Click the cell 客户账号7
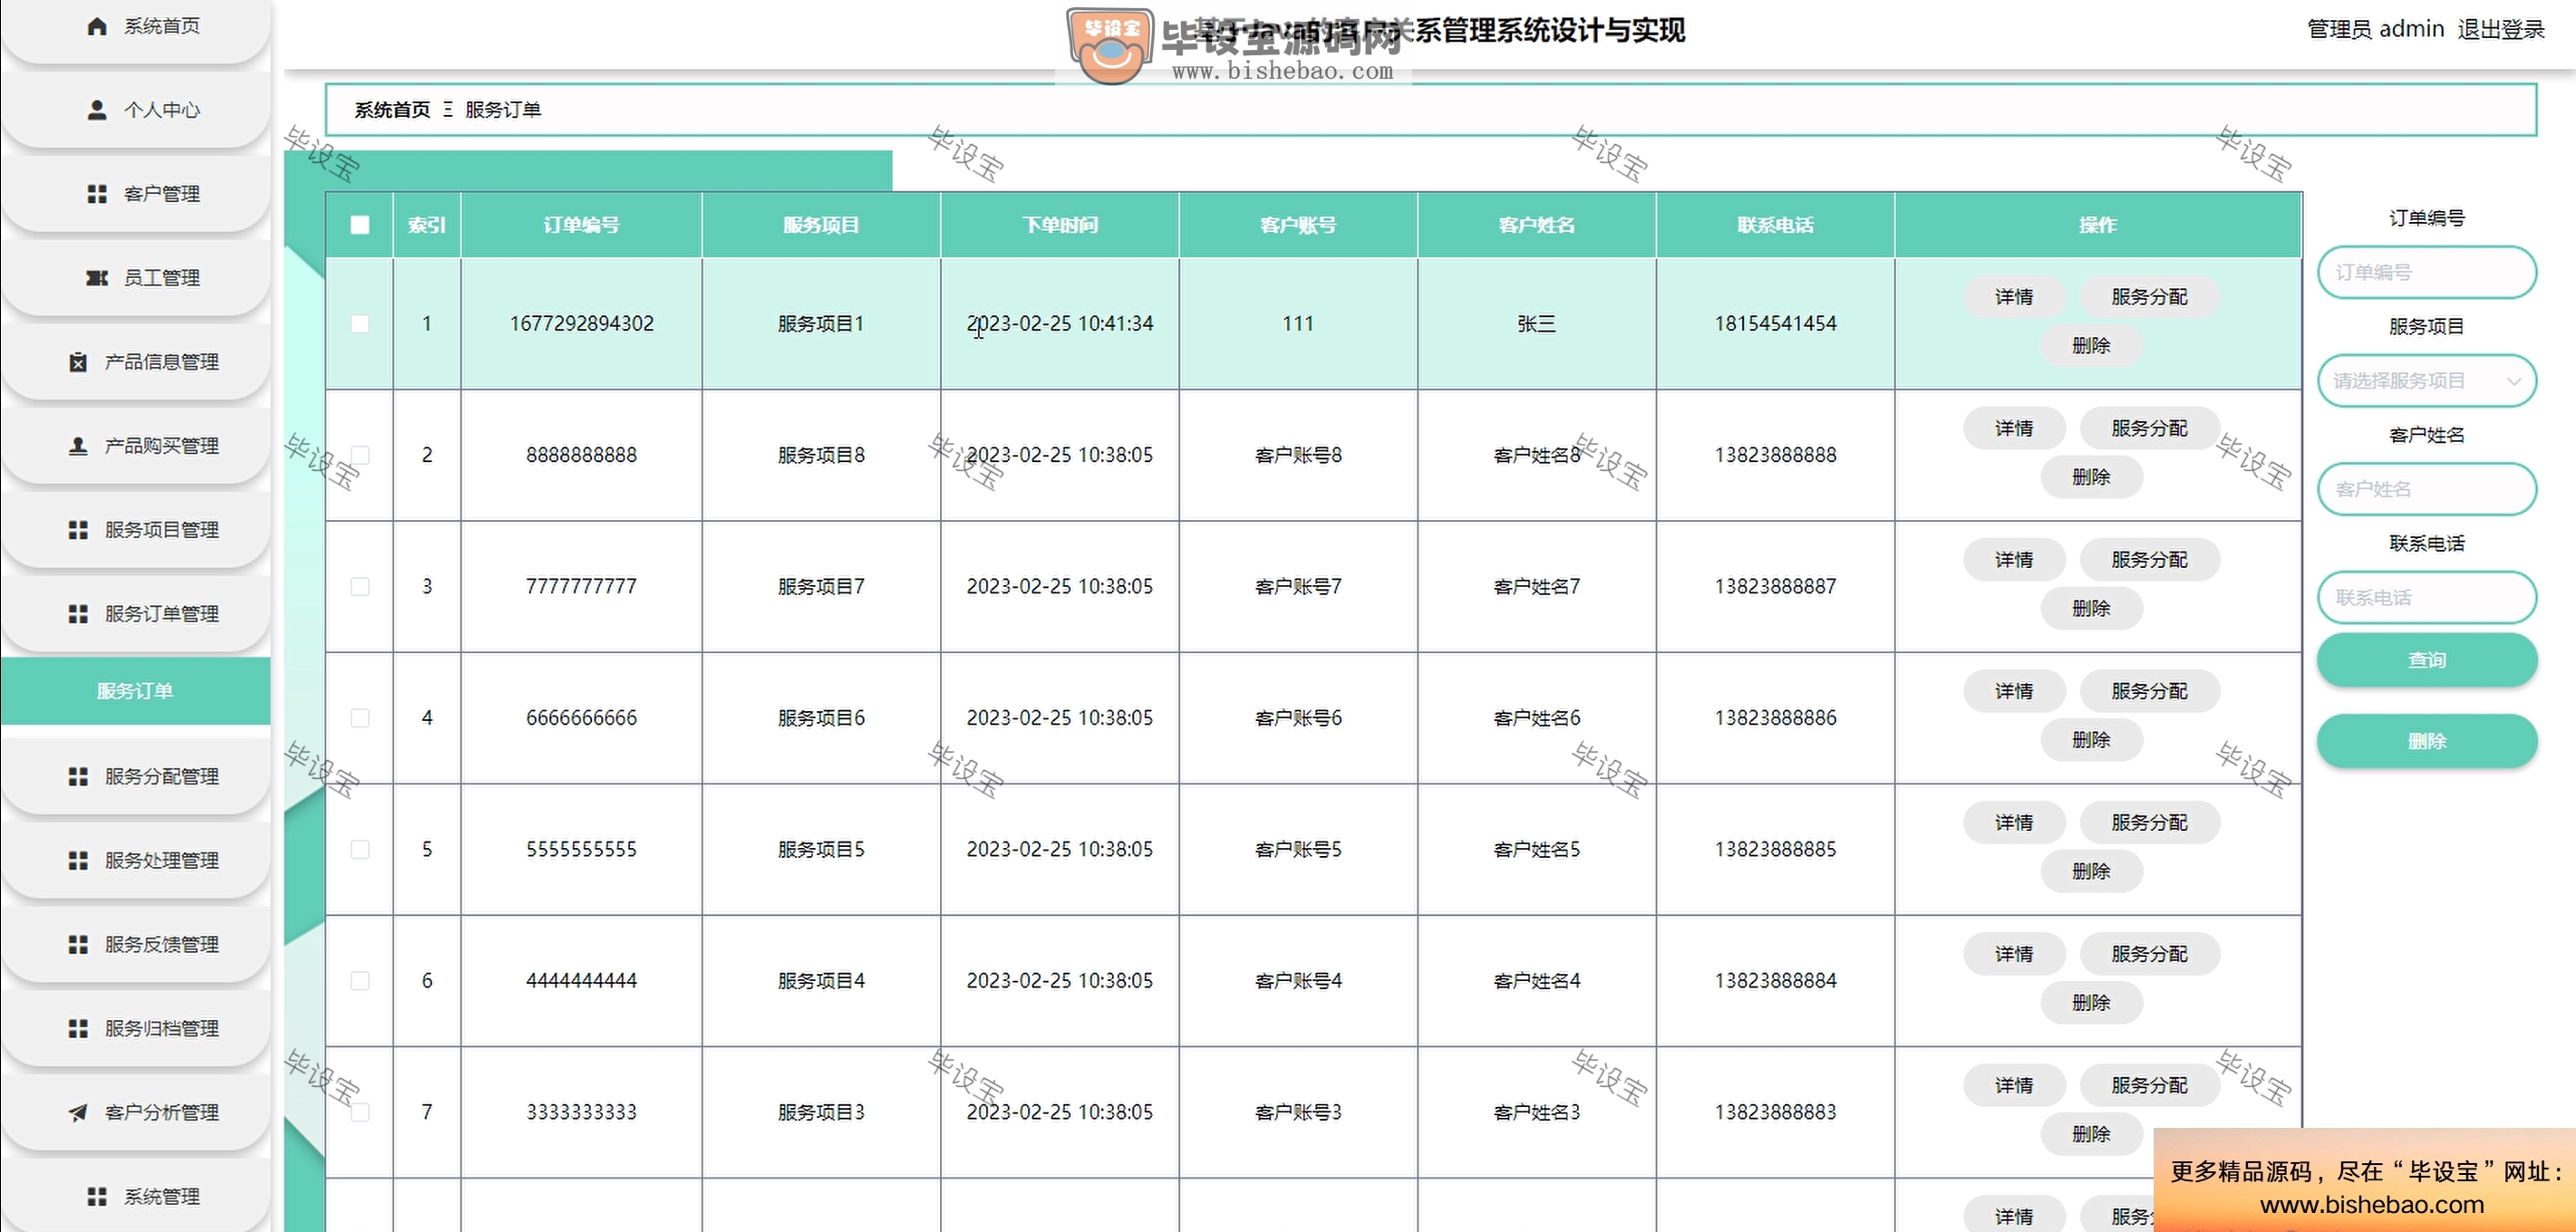 [1298, 586]
